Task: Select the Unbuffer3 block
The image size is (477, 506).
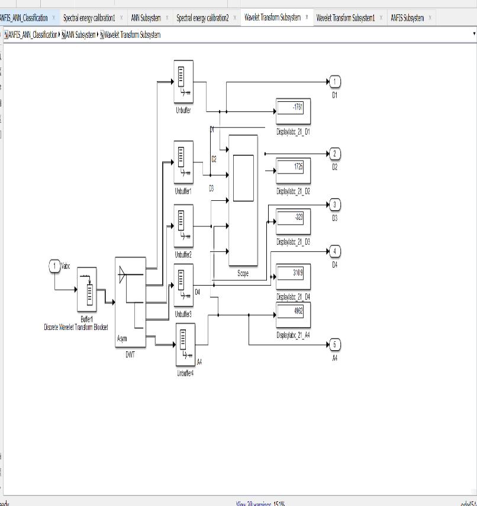Action: coord(183,285)
